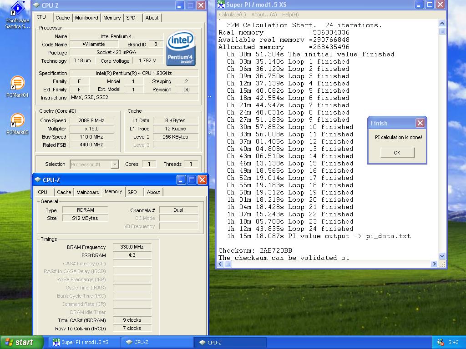Click the PI calculation is done! message
The width and height of the screenshot is (466, 349).
(x=398, y=137)
